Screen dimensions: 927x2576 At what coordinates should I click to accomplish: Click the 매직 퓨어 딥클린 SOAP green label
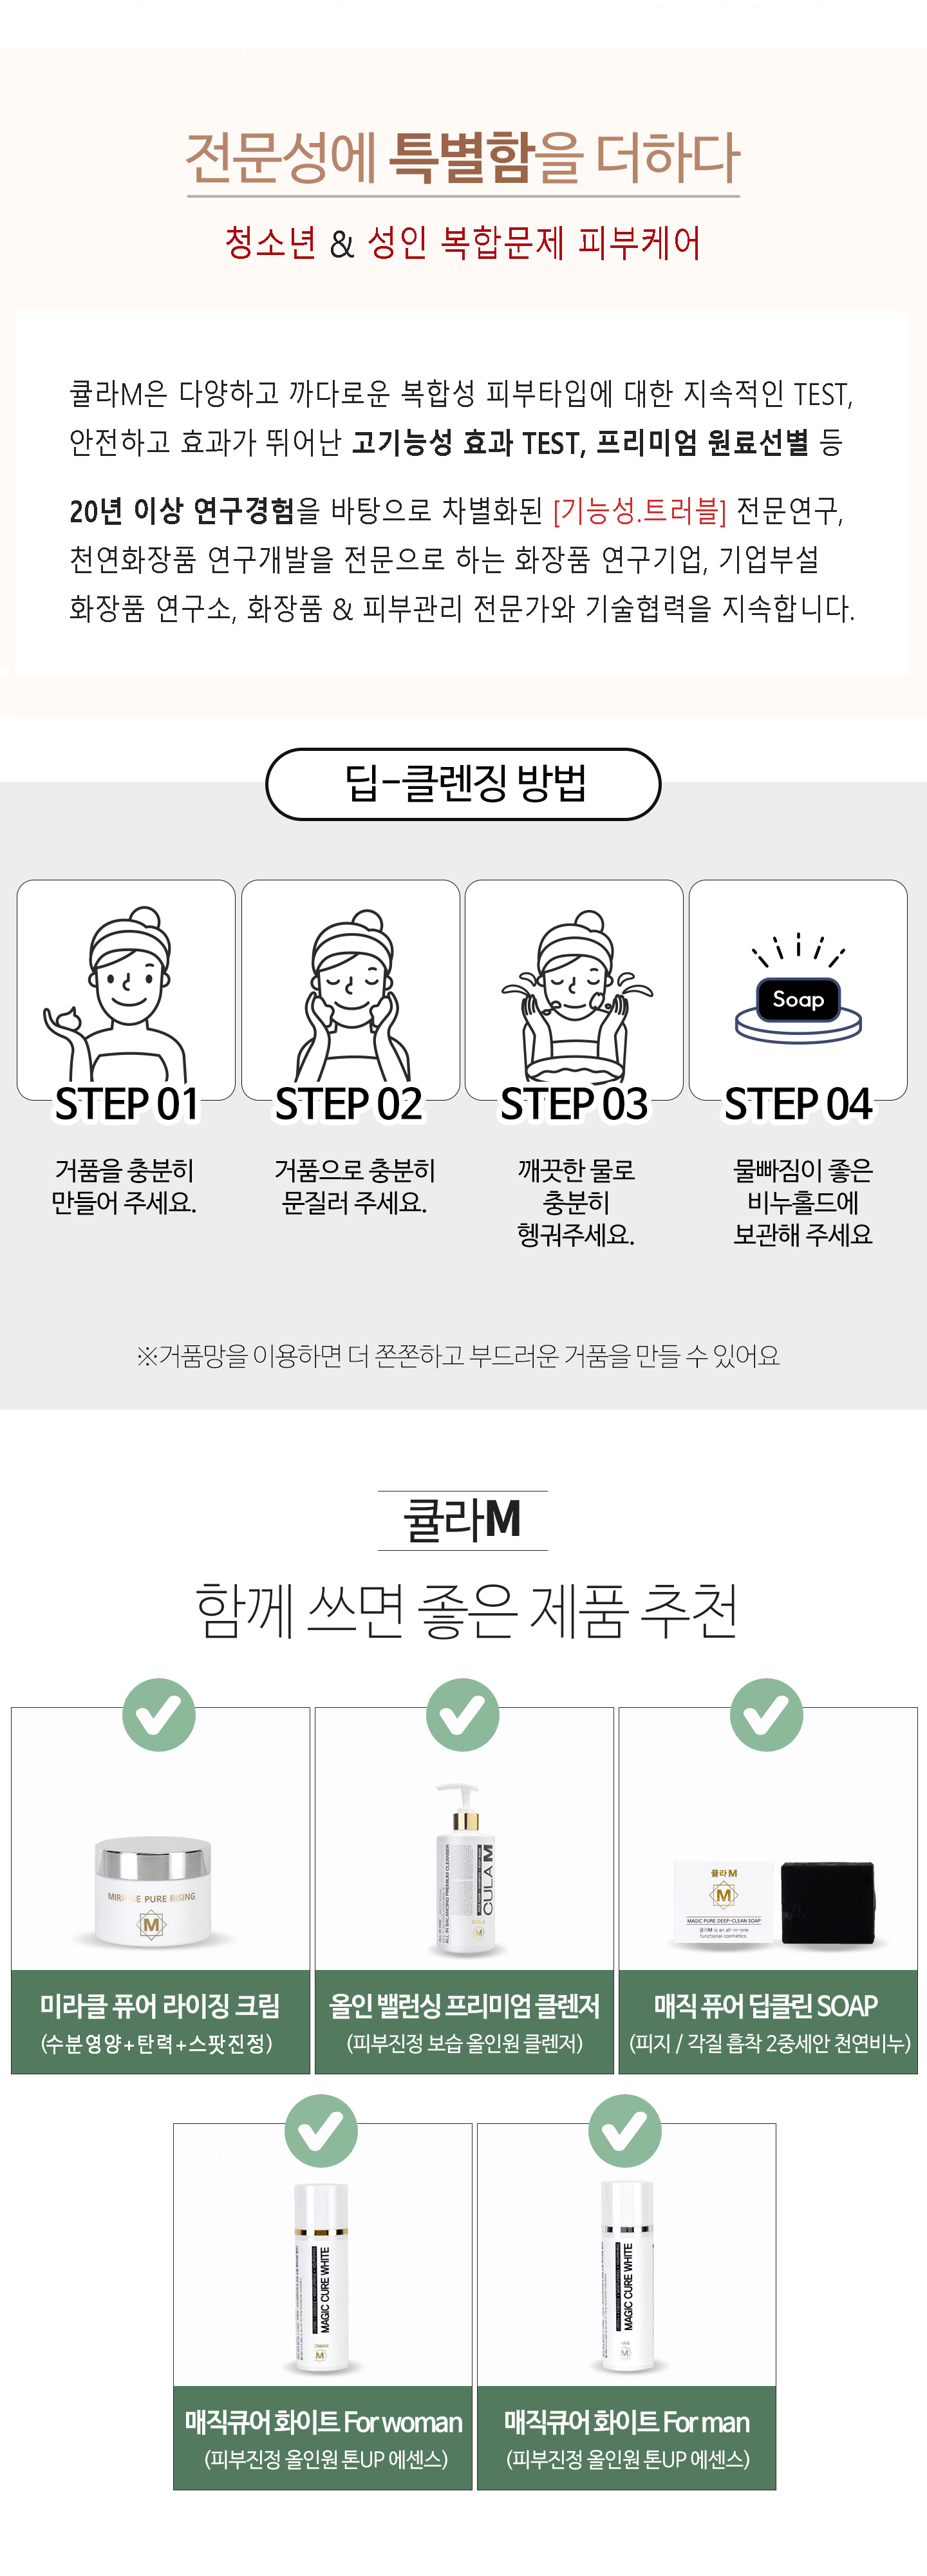click(767, 2021)
